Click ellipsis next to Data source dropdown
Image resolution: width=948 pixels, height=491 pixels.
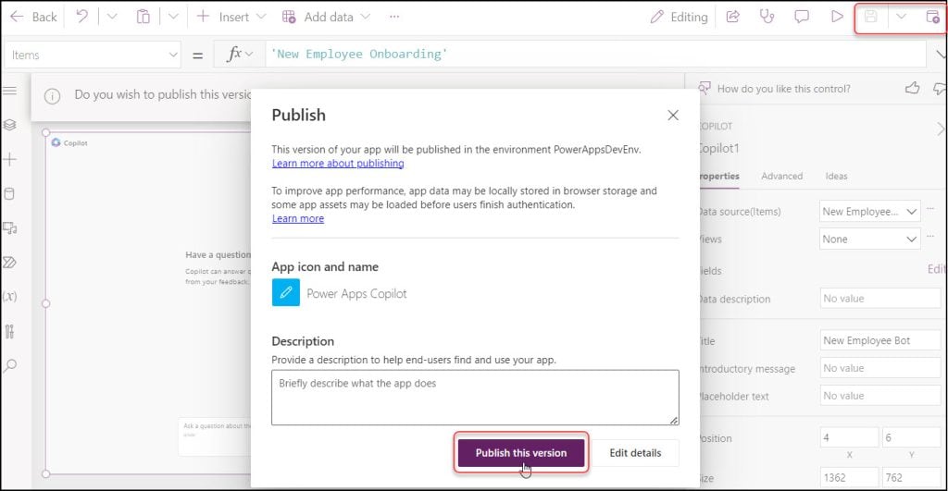(931, 209)
